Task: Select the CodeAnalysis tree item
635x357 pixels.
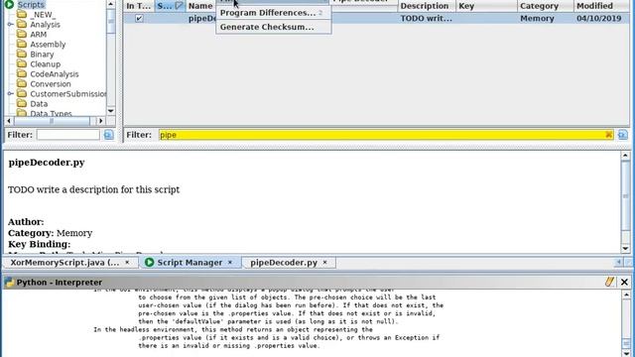Action: [x=55, y=74]
